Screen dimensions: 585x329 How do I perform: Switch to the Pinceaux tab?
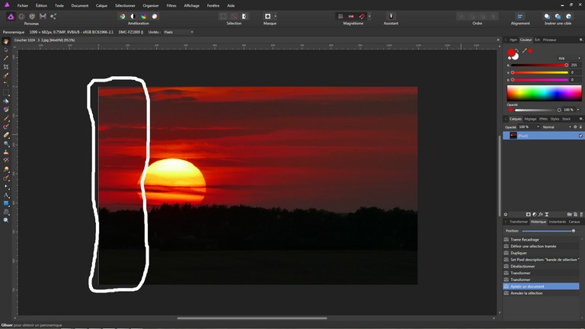(x=549, y=40)
